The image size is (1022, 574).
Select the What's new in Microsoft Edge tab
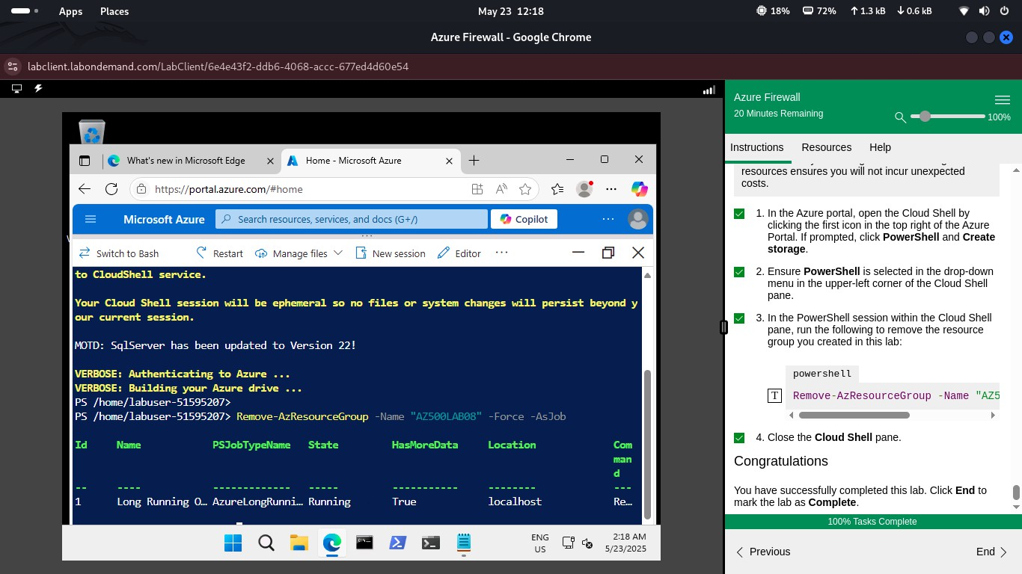(187, 160)
